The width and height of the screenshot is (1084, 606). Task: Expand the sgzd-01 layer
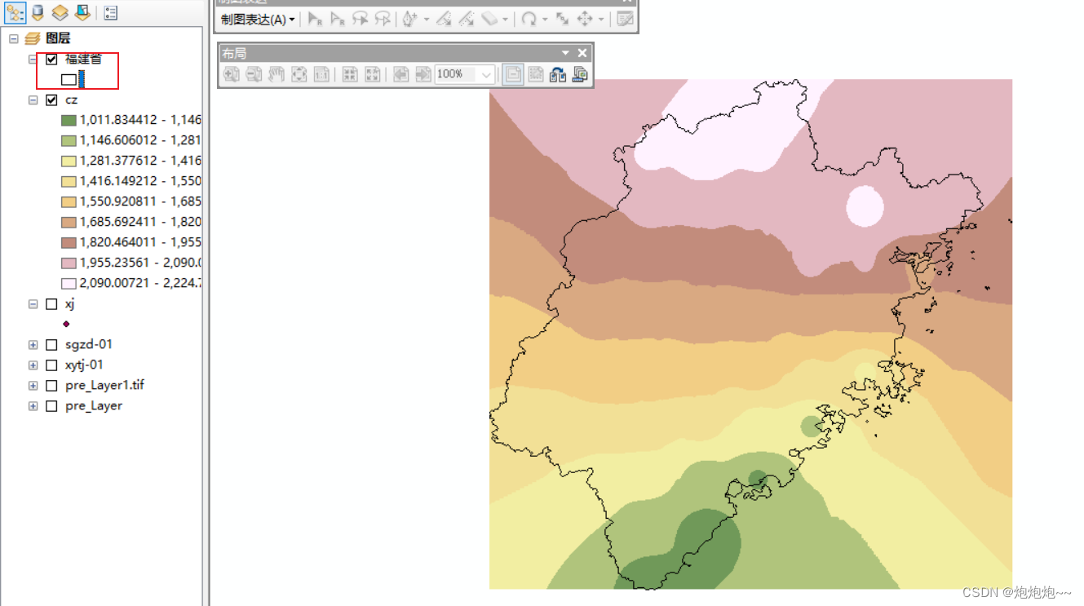(x=33, y=344)
